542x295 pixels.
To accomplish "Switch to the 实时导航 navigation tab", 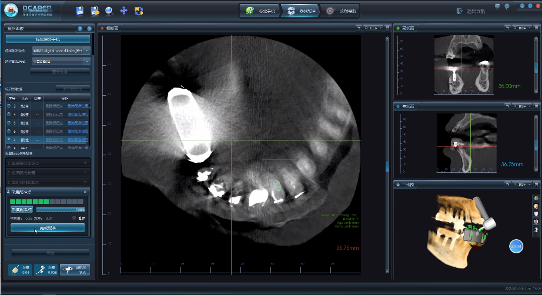I will pyautogui.click(x=340, y=11).
